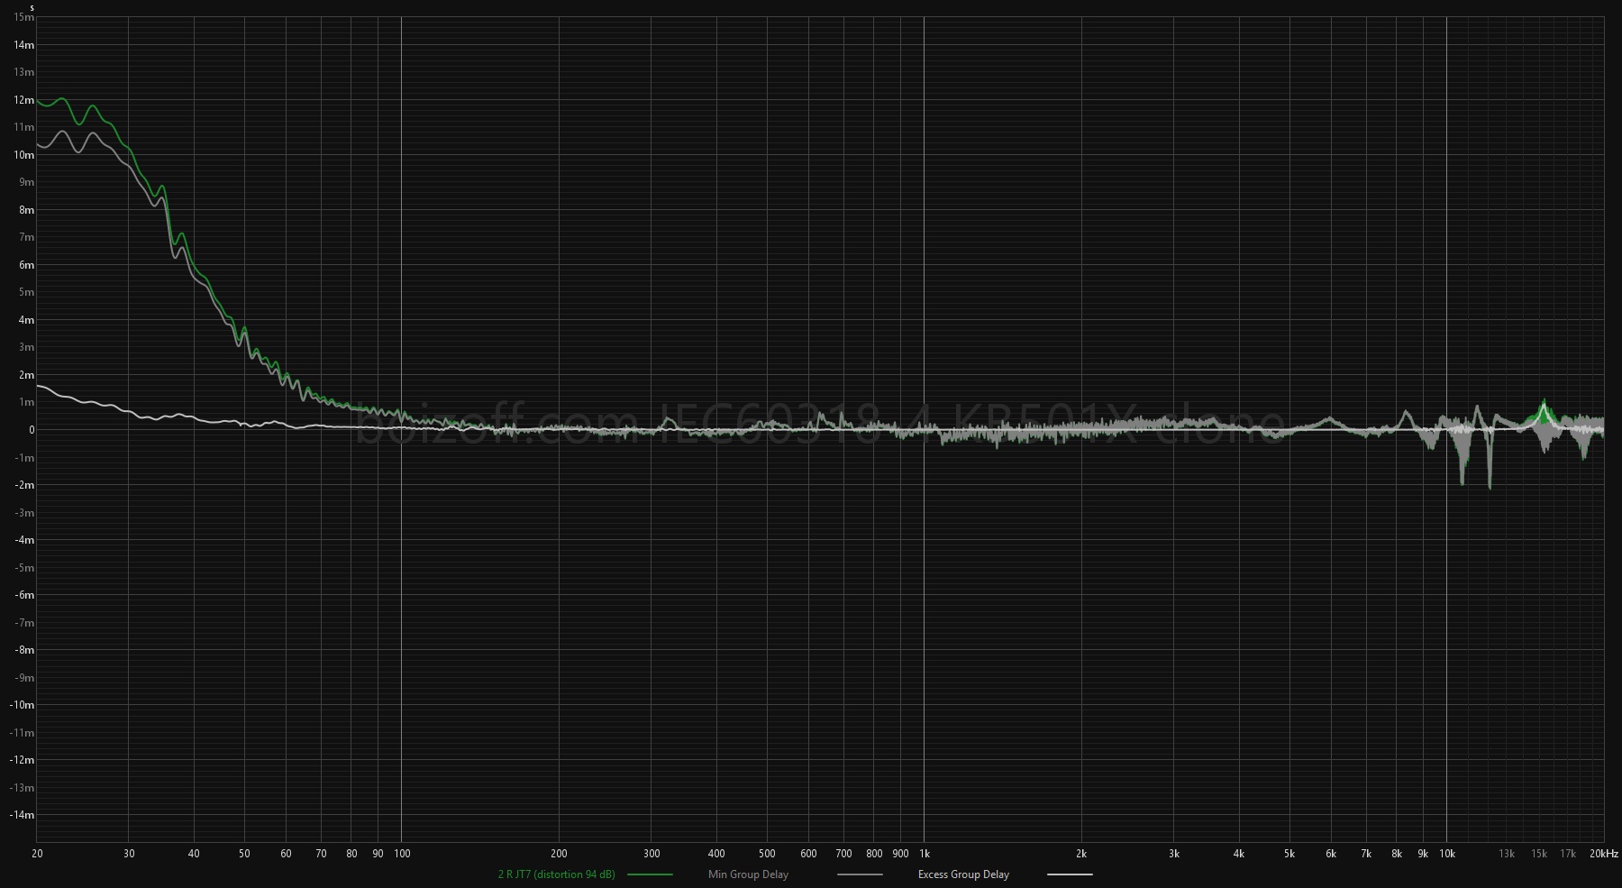The height and width of the screenshot is (888, 1622).
Task: Click the 5k frequency axis label
Action: tap(1289, 854)
